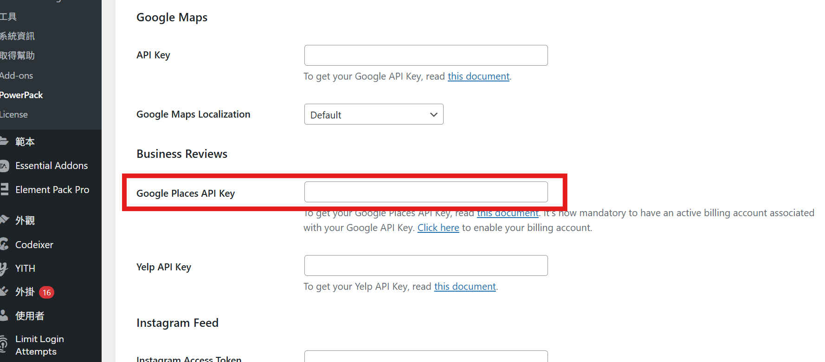Viewport: 825px width, 362px height.
Task: Open the Google Maps Localization dropdown
Action: click(374, 114)
